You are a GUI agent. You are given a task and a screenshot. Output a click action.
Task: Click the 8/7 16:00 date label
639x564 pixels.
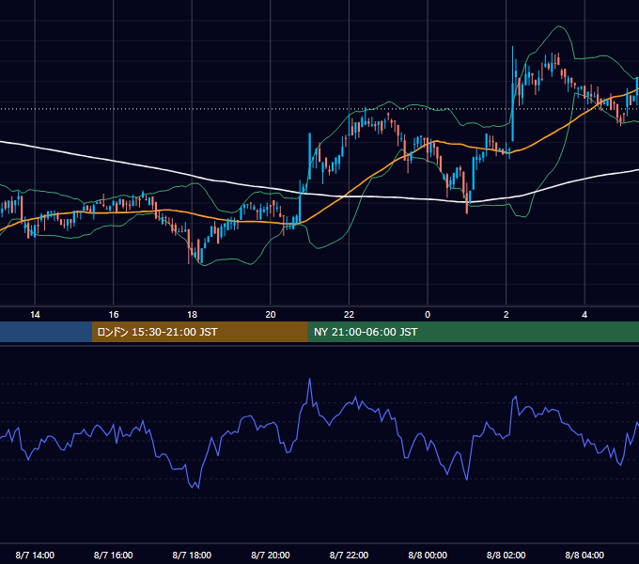click(114, 555)
